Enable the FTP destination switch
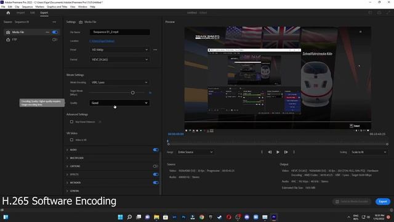Viewport: 394px width, 222px height. [x=55, y=39]
